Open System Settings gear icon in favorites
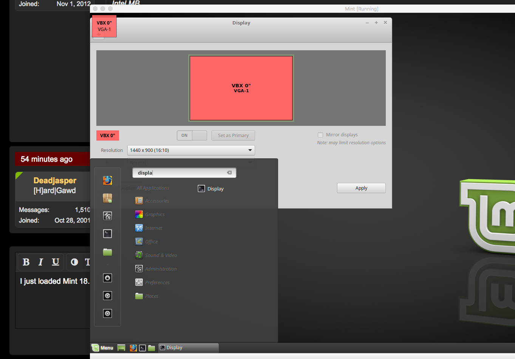Viewport: 515px width, 359px height. [x=107, y=216]
